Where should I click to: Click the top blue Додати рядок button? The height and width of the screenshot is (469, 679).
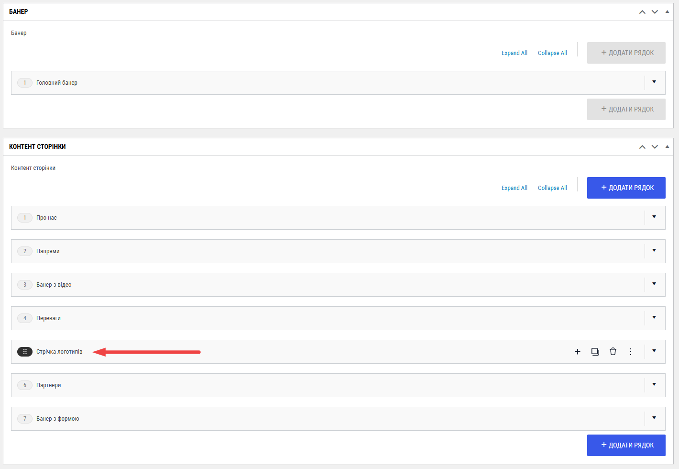pyautogui.click(x=626, y=188)
